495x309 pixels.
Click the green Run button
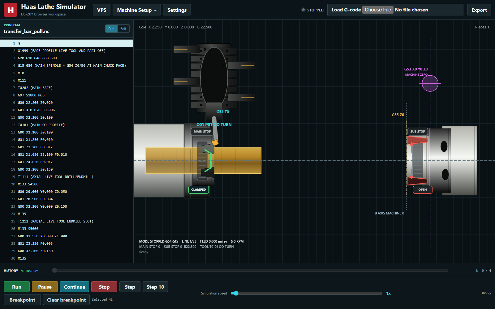[17, 287]
